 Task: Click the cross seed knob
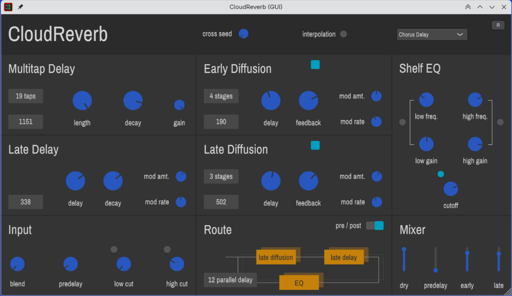point(244,34)
